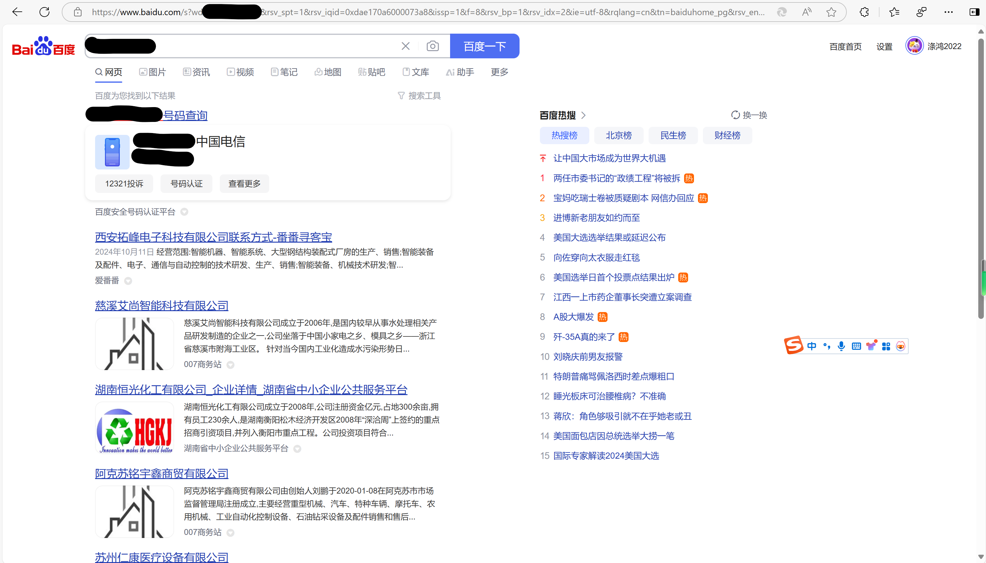Expand the 更多 search categories

click(499, 72)
